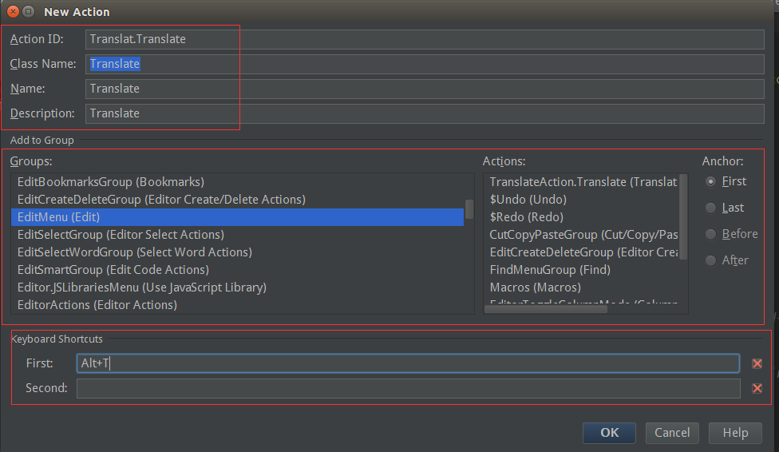Select FindMenuGroup (Find) action
This screenshot has height=452, width=779.
click(581, 270)
